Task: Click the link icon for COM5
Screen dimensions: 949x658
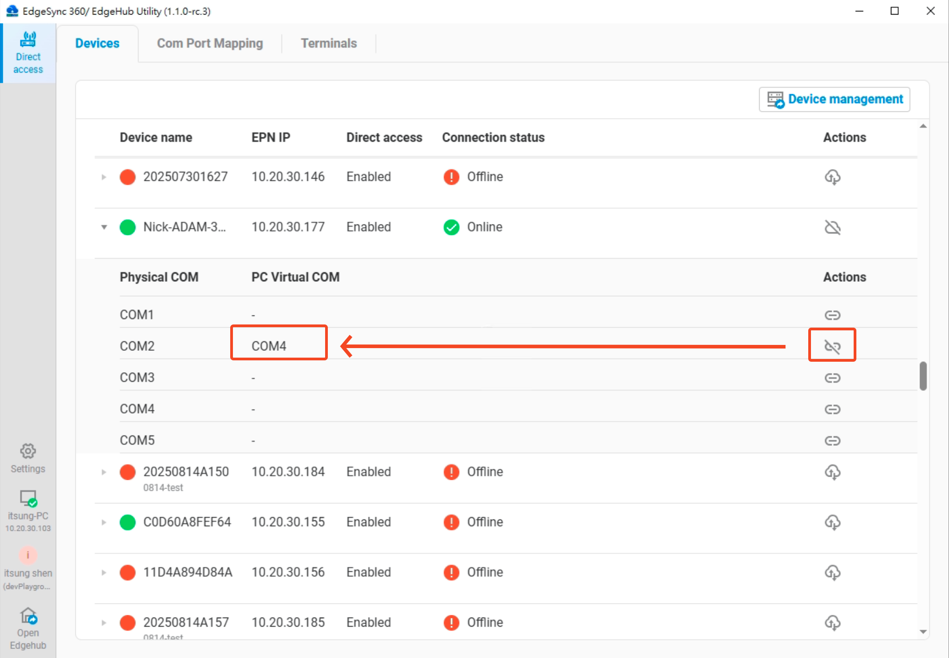Action: [x=832, y=440]
